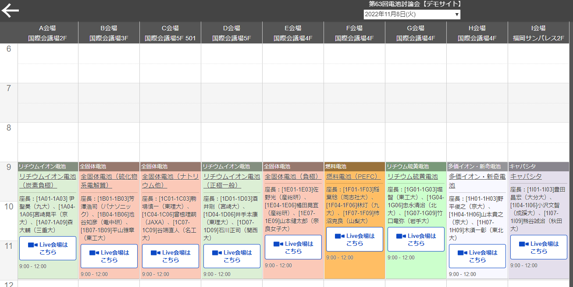Click Live会場 camera button in D会場
The height and width of the screenshot is (287, 573).
[232, 256]
